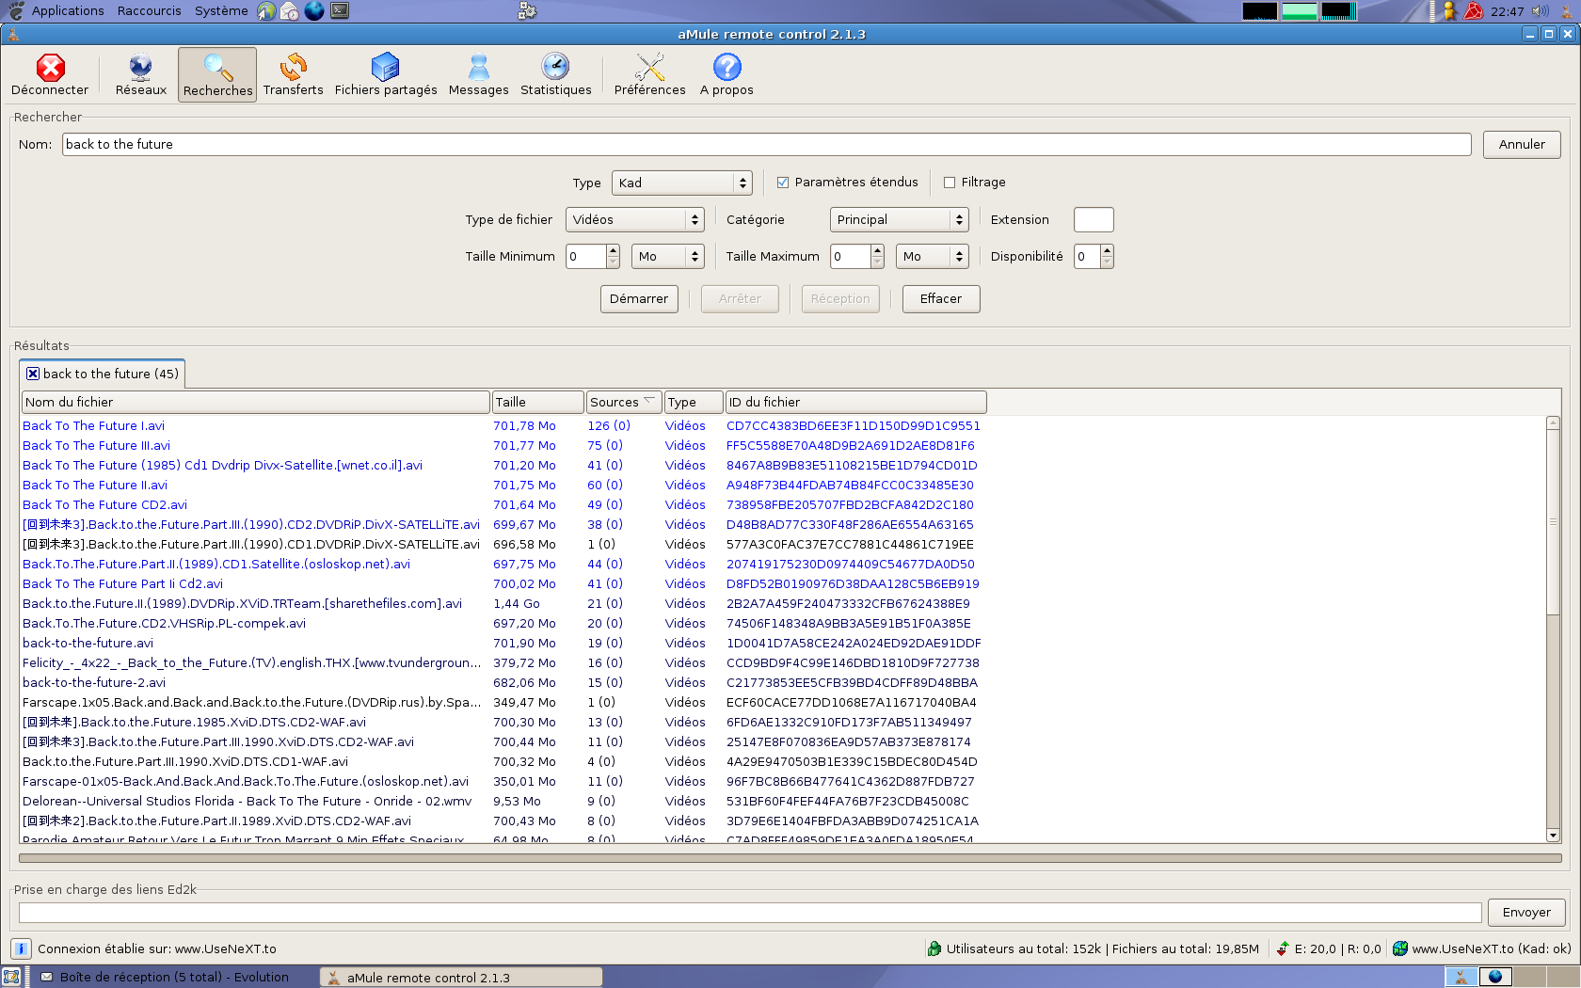Open the Système menu in top panel
This screenshot has width=1581, height=988.
221,10
